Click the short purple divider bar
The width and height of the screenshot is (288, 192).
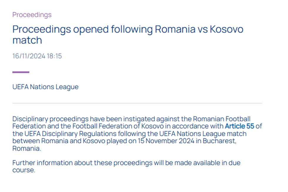pos(21,72)
